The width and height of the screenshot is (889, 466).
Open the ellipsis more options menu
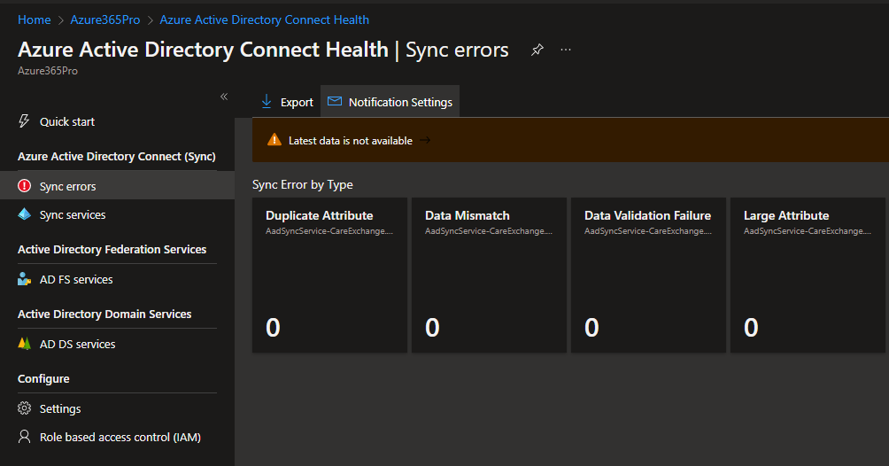565,50
